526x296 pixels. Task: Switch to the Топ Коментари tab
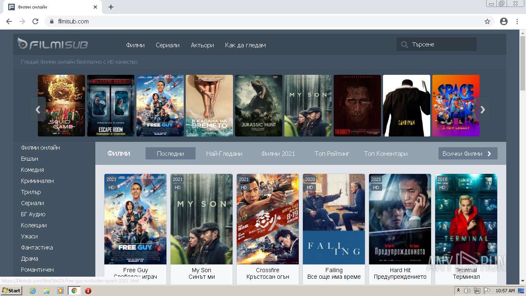(386, 153)
